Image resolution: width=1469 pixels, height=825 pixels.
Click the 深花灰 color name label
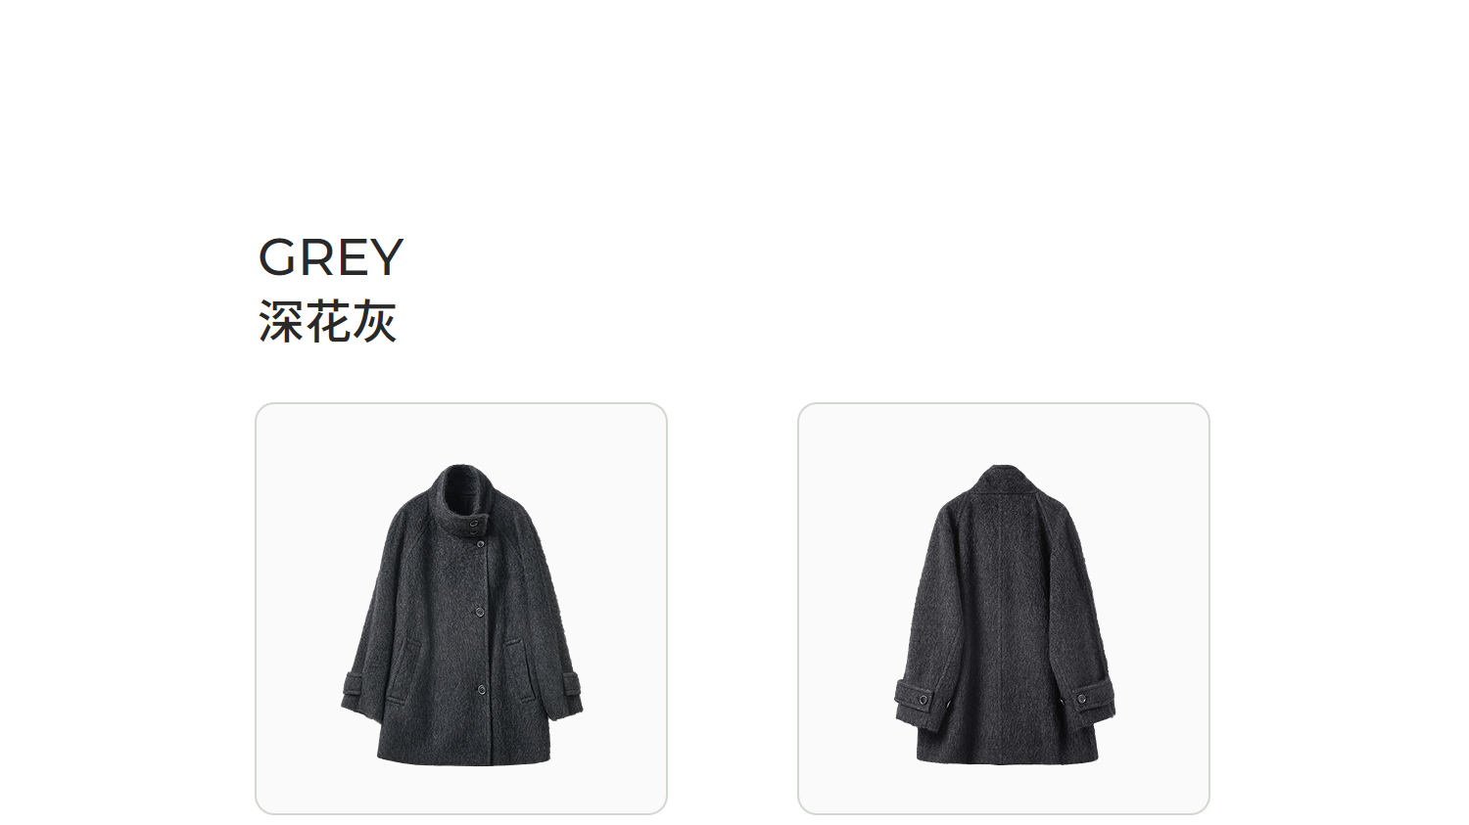coord(327,322)
